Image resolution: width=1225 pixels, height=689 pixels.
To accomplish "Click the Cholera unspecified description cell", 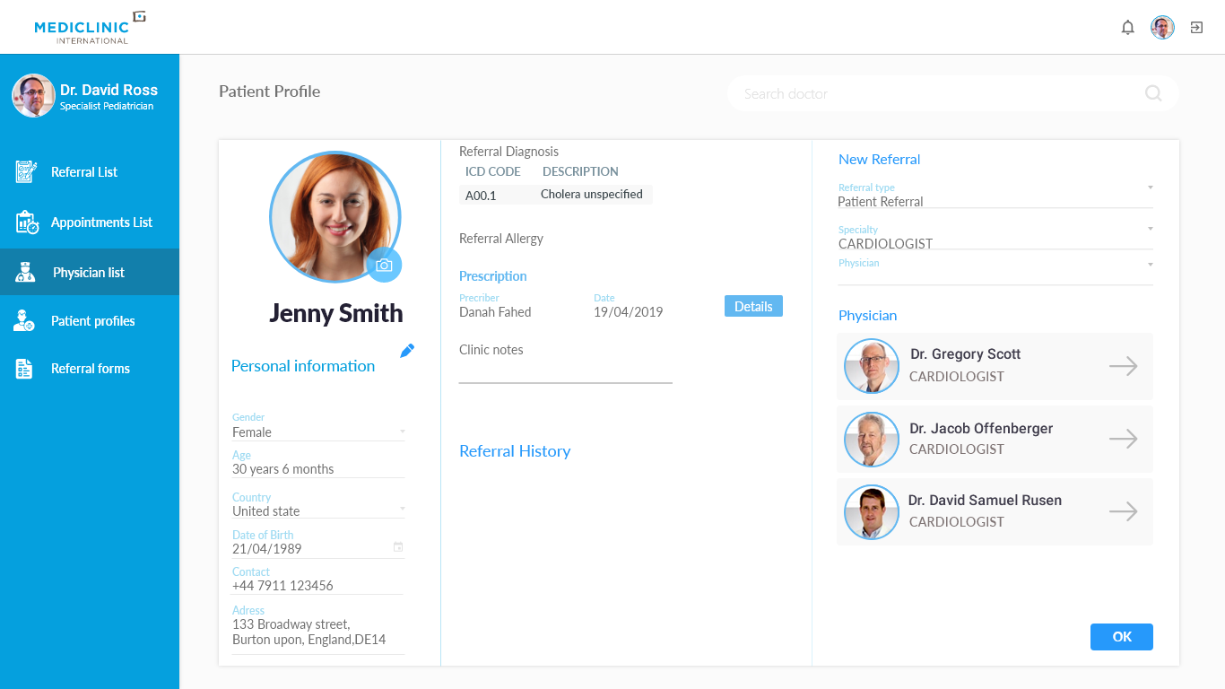I will coord(592,194).
